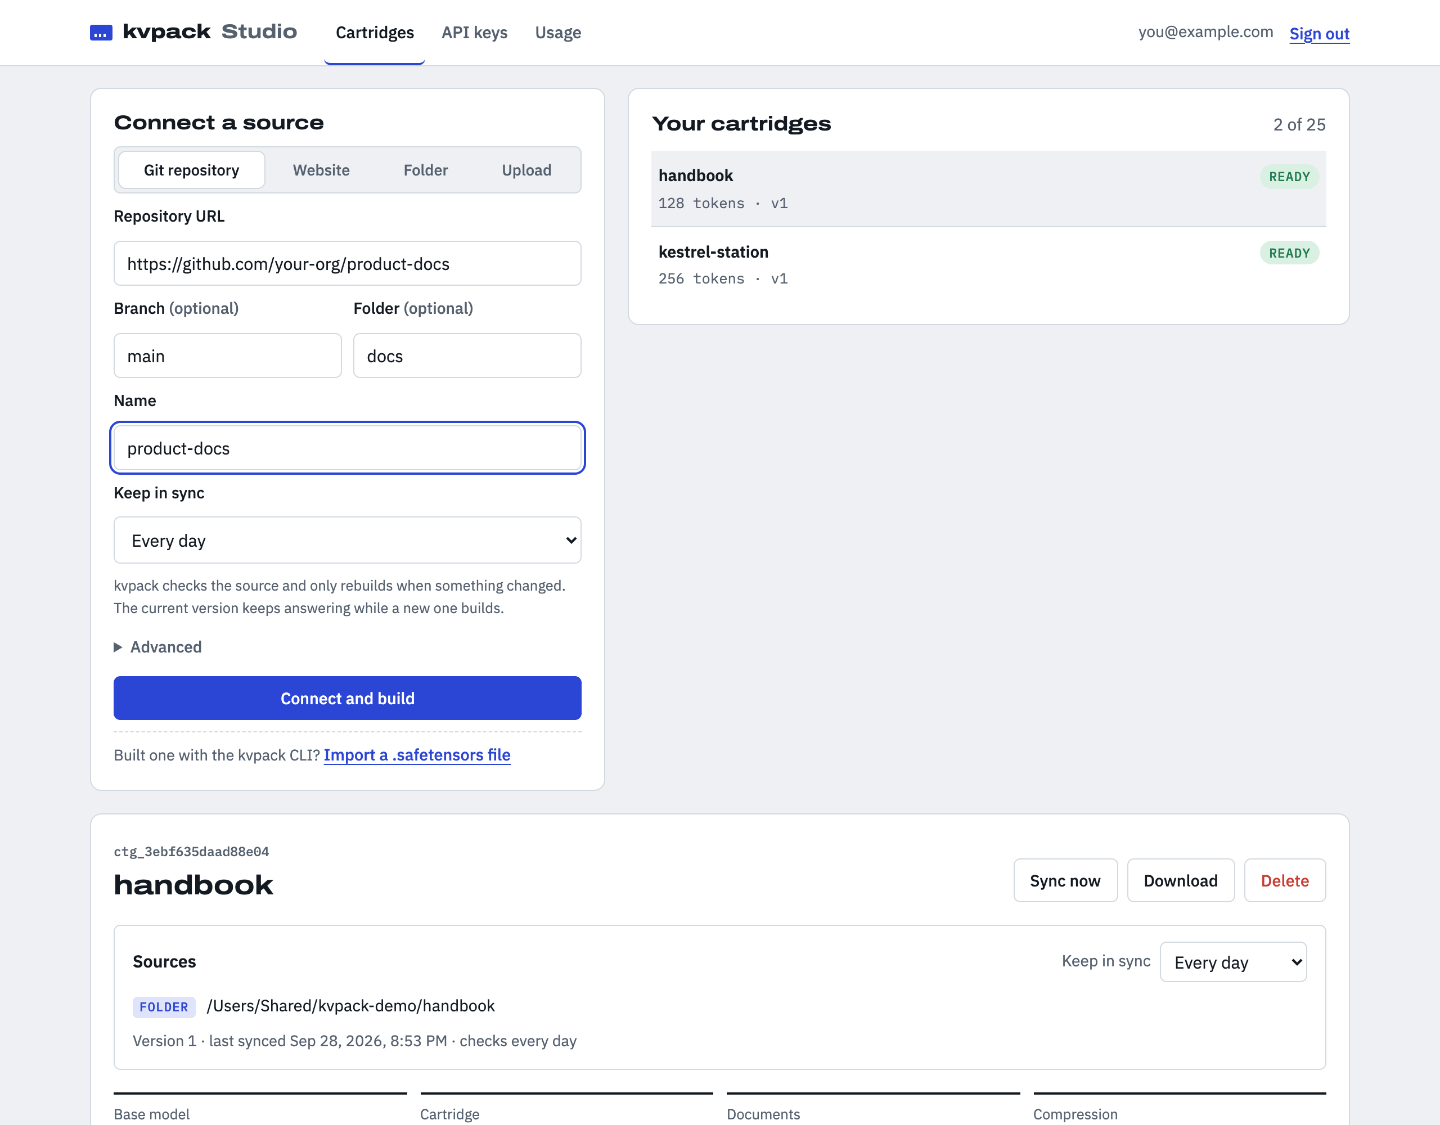The width and height of the screenshot is (1440, 1125).
Task: Select the handbook cartridge row
Action: click(988, 188)
